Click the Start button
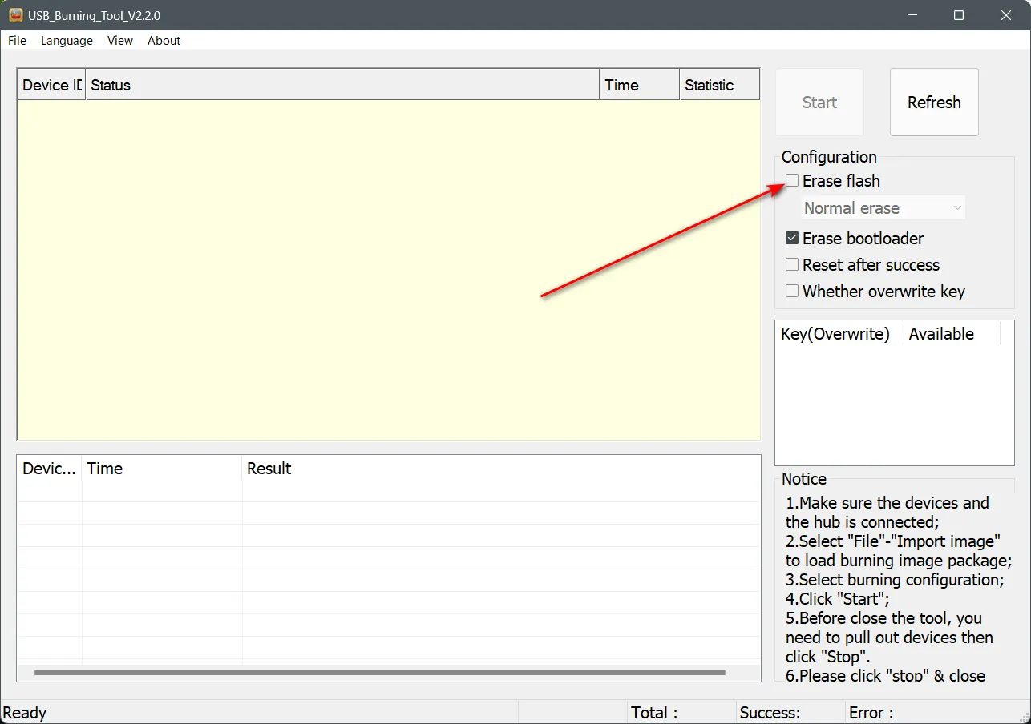 (819, 103)
